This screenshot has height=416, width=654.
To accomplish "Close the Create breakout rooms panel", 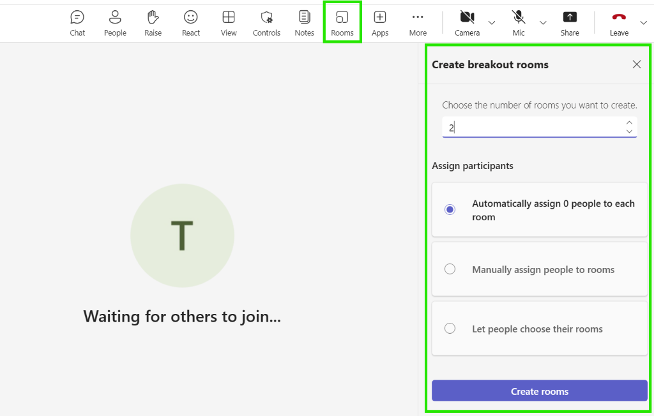I will [x=637, y=64].
